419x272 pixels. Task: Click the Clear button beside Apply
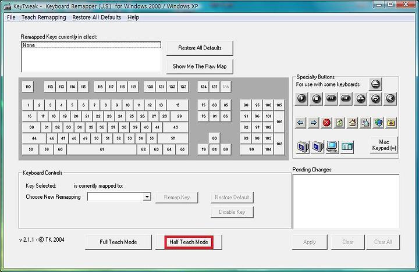coord(347,242)
